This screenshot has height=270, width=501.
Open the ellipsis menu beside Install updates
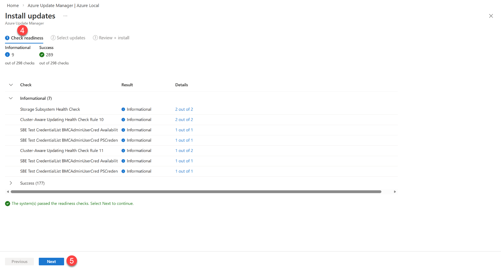[x=65, y=16]
